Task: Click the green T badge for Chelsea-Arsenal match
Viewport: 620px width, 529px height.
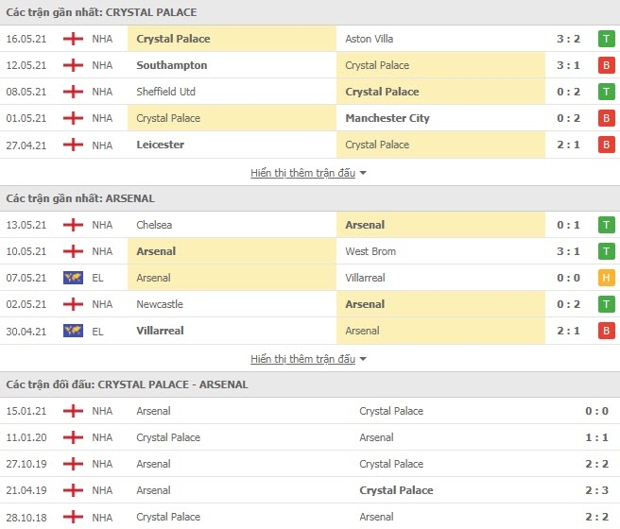Action: point(606,225)
